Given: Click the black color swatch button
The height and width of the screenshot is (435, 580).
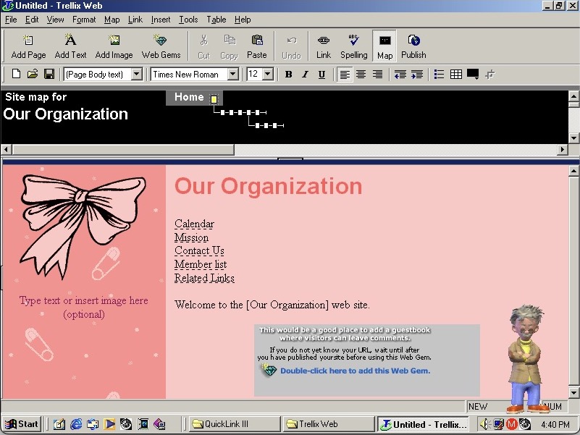Looking at the screenshot, I should coord(473,75).
